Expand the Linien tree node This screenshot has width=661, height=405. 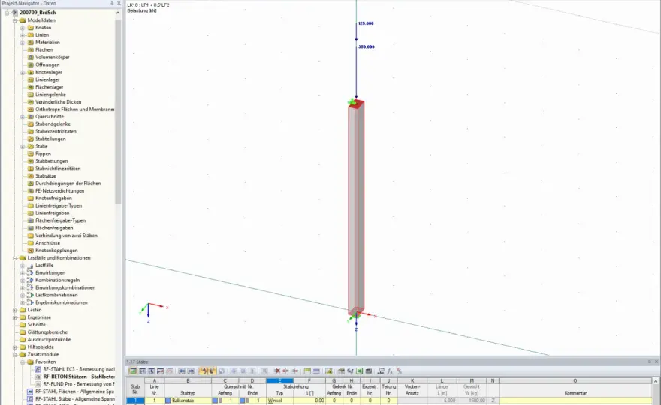tap(23, 35)
